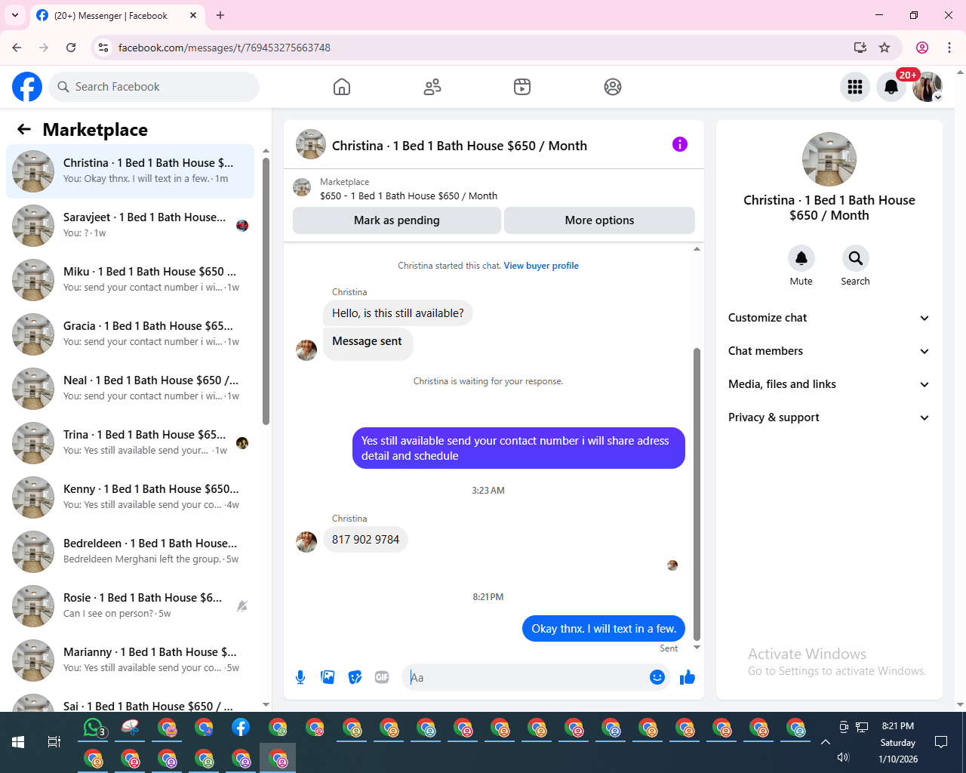Open the Rosie conversation

131,605
